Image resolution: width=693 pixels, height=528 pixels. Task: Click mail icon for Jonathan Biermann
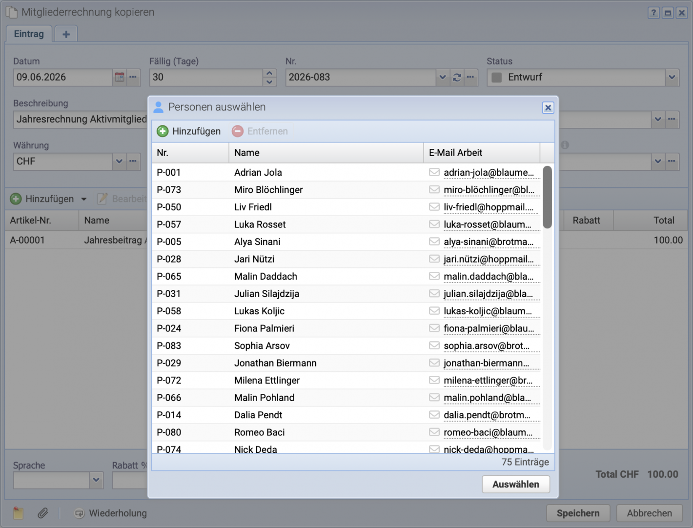click(434, 363)
